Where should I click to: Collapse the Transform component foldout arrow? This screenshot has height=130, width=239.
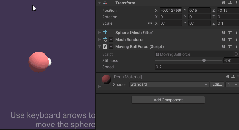(100, 3)
